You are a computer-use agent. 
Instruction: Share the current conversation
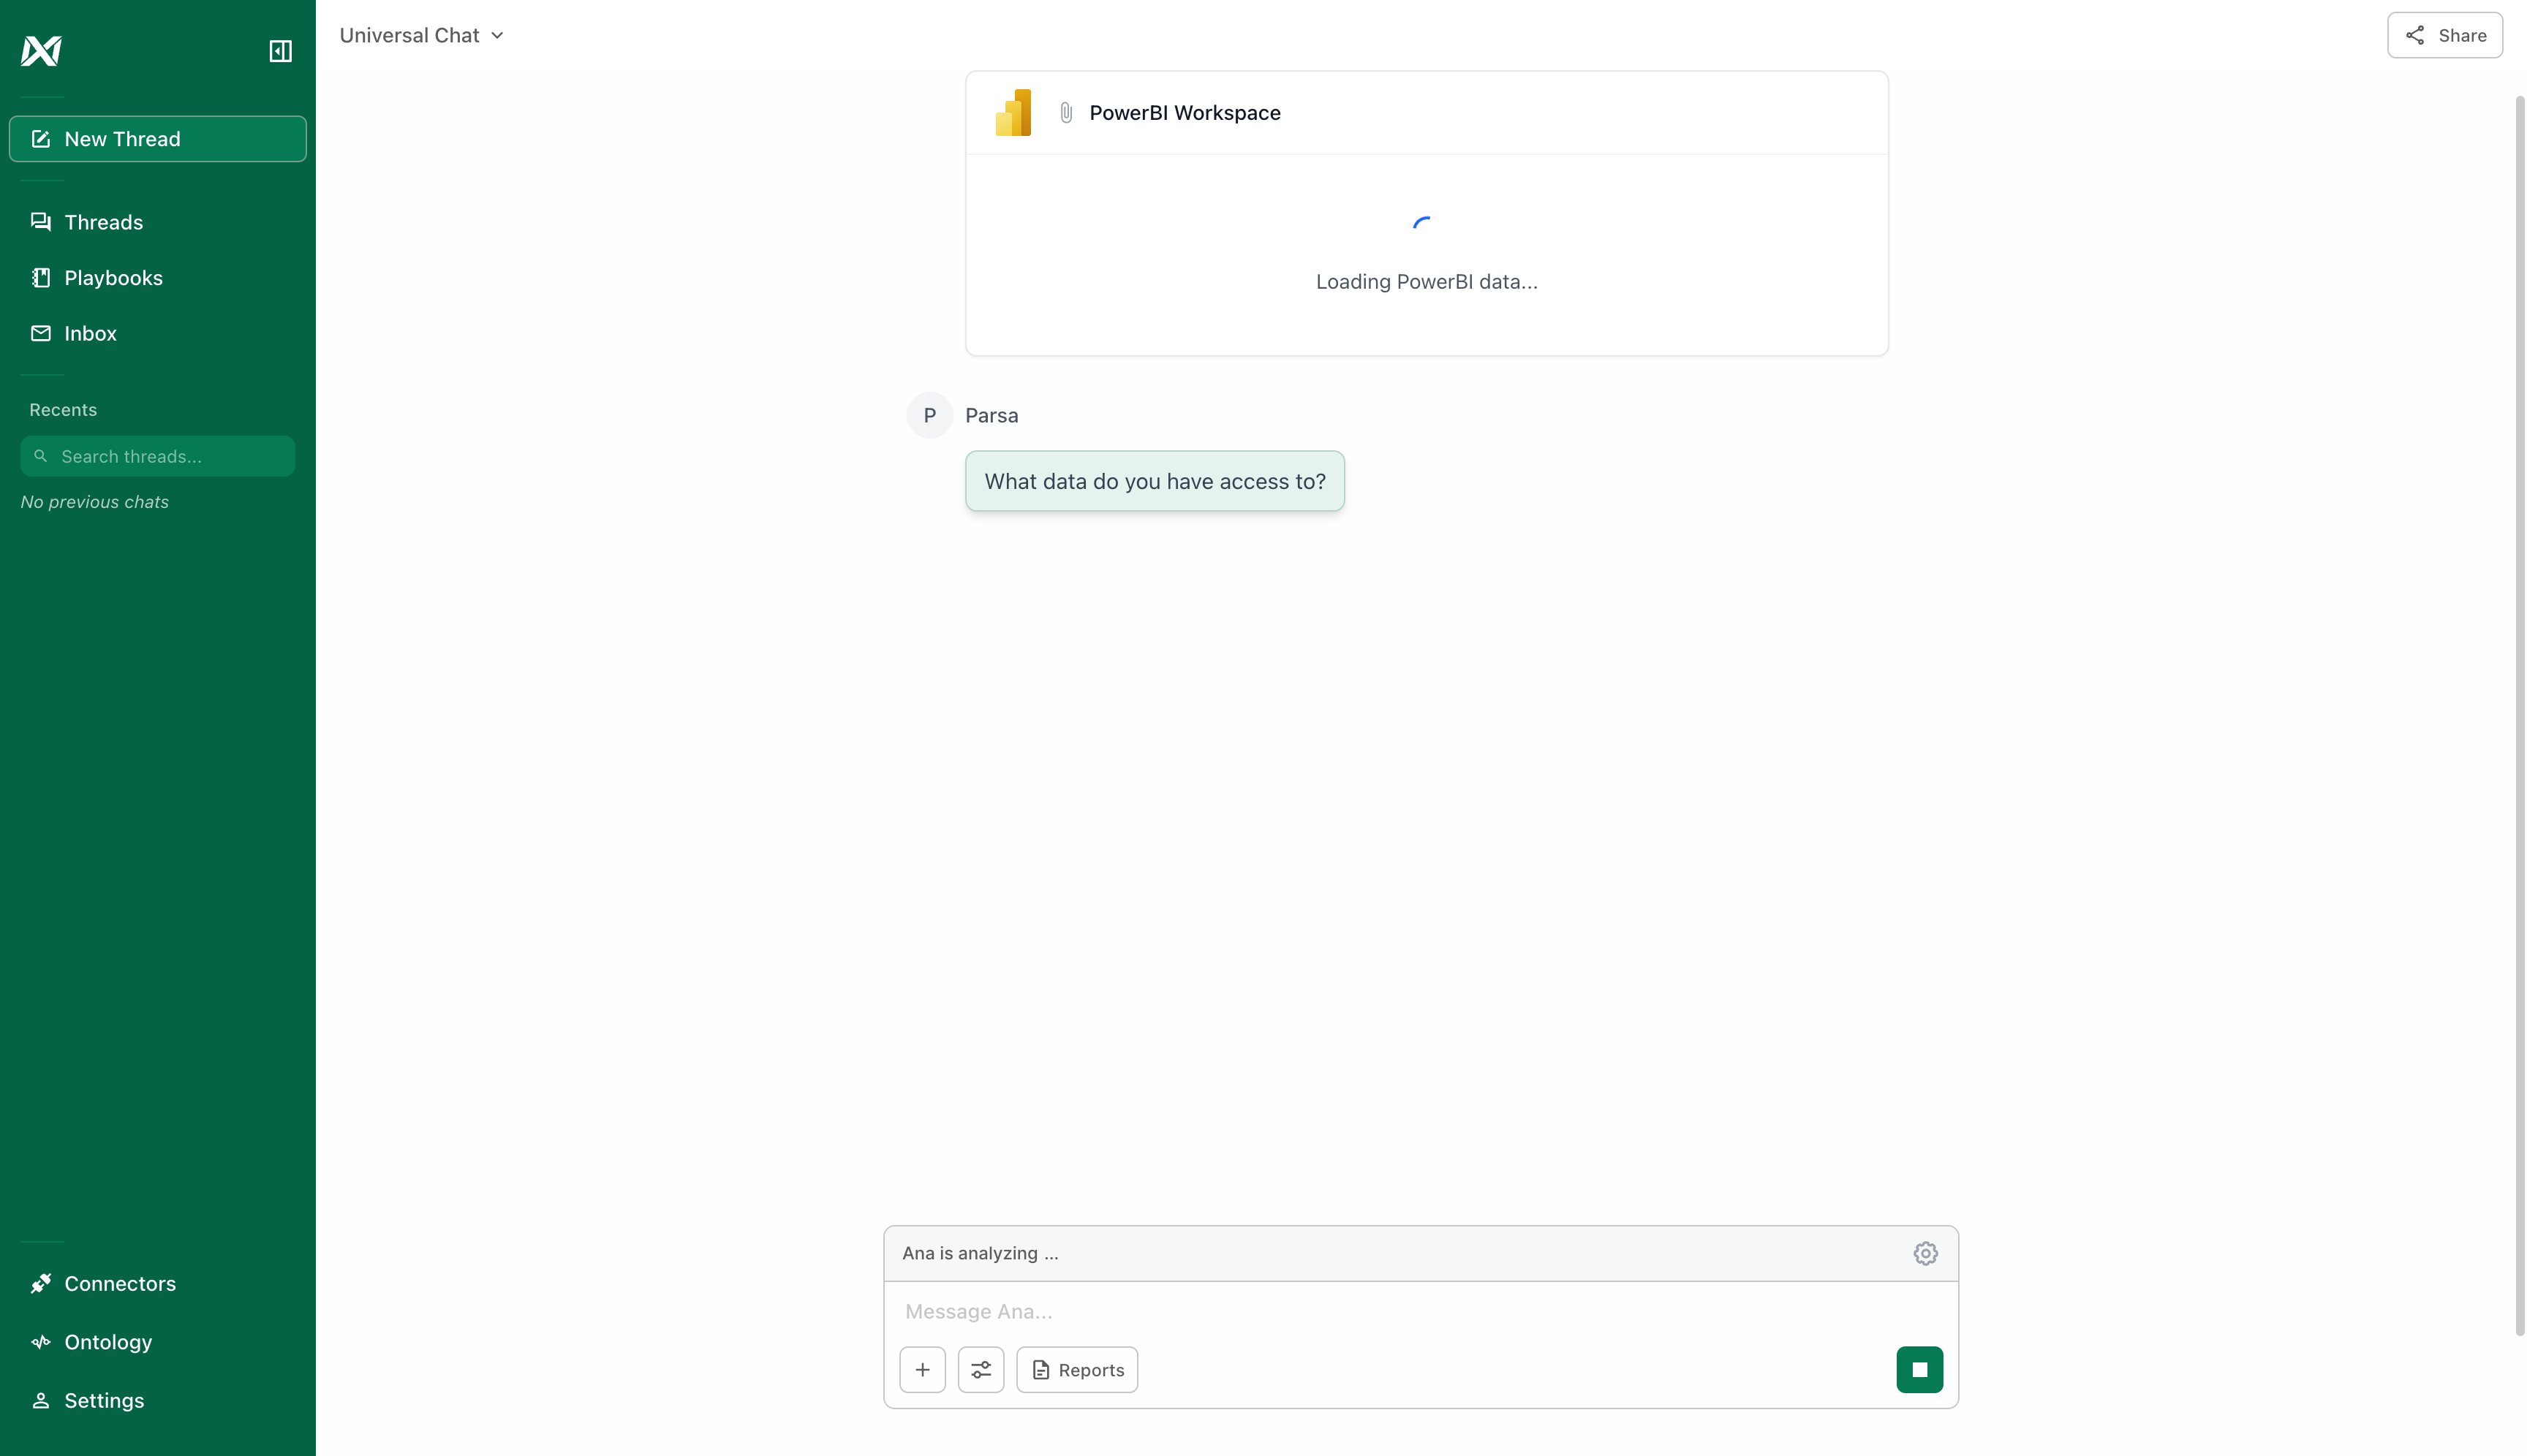click(2444, 35)
